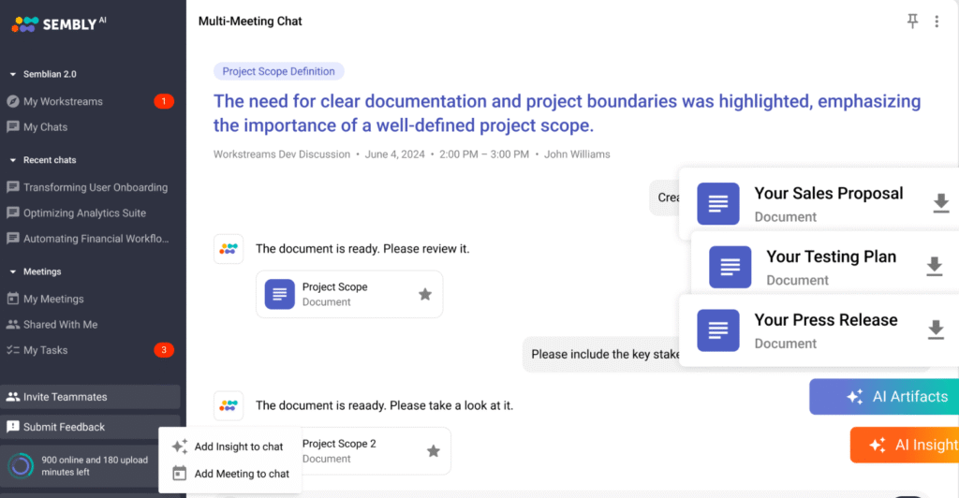Choose Add Meeting to chat
The image size is (959, 498).
[230, 474]
